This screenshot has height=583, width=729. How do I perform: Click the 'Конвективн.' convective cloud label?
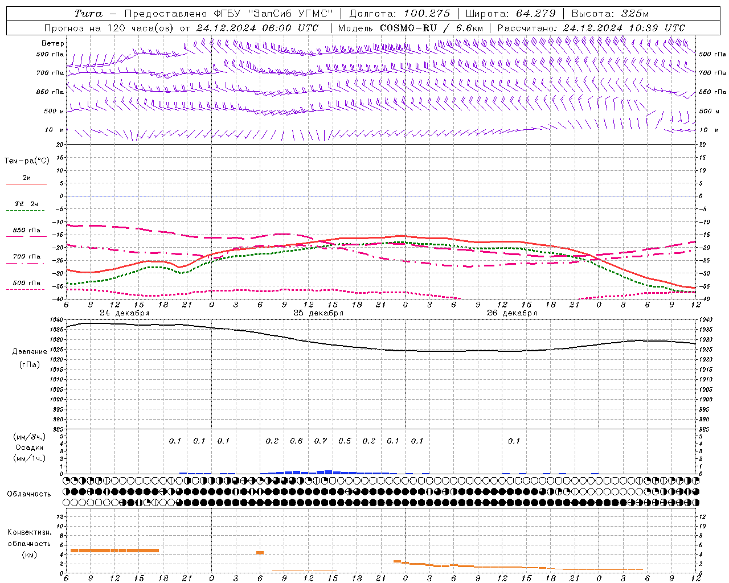coord(30,532)
